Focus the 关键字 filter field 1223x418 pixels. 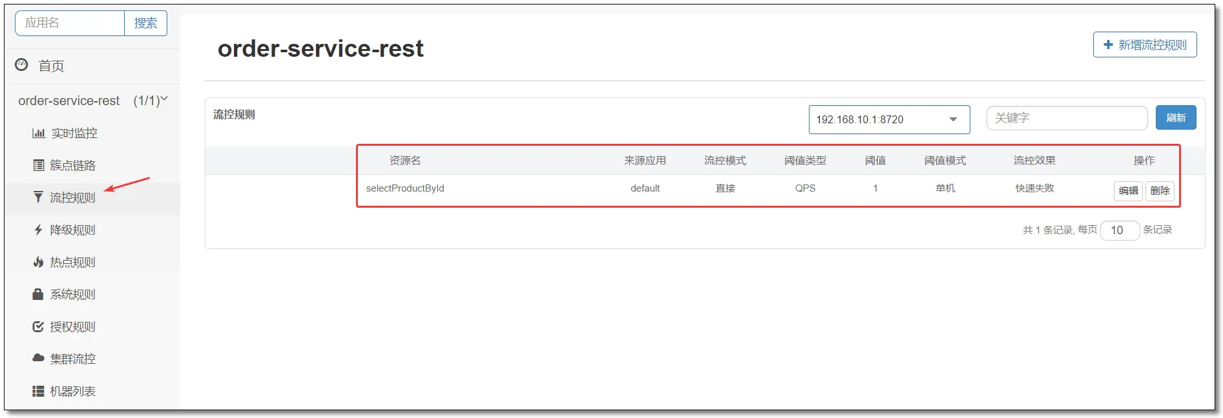pos(1067,118)
